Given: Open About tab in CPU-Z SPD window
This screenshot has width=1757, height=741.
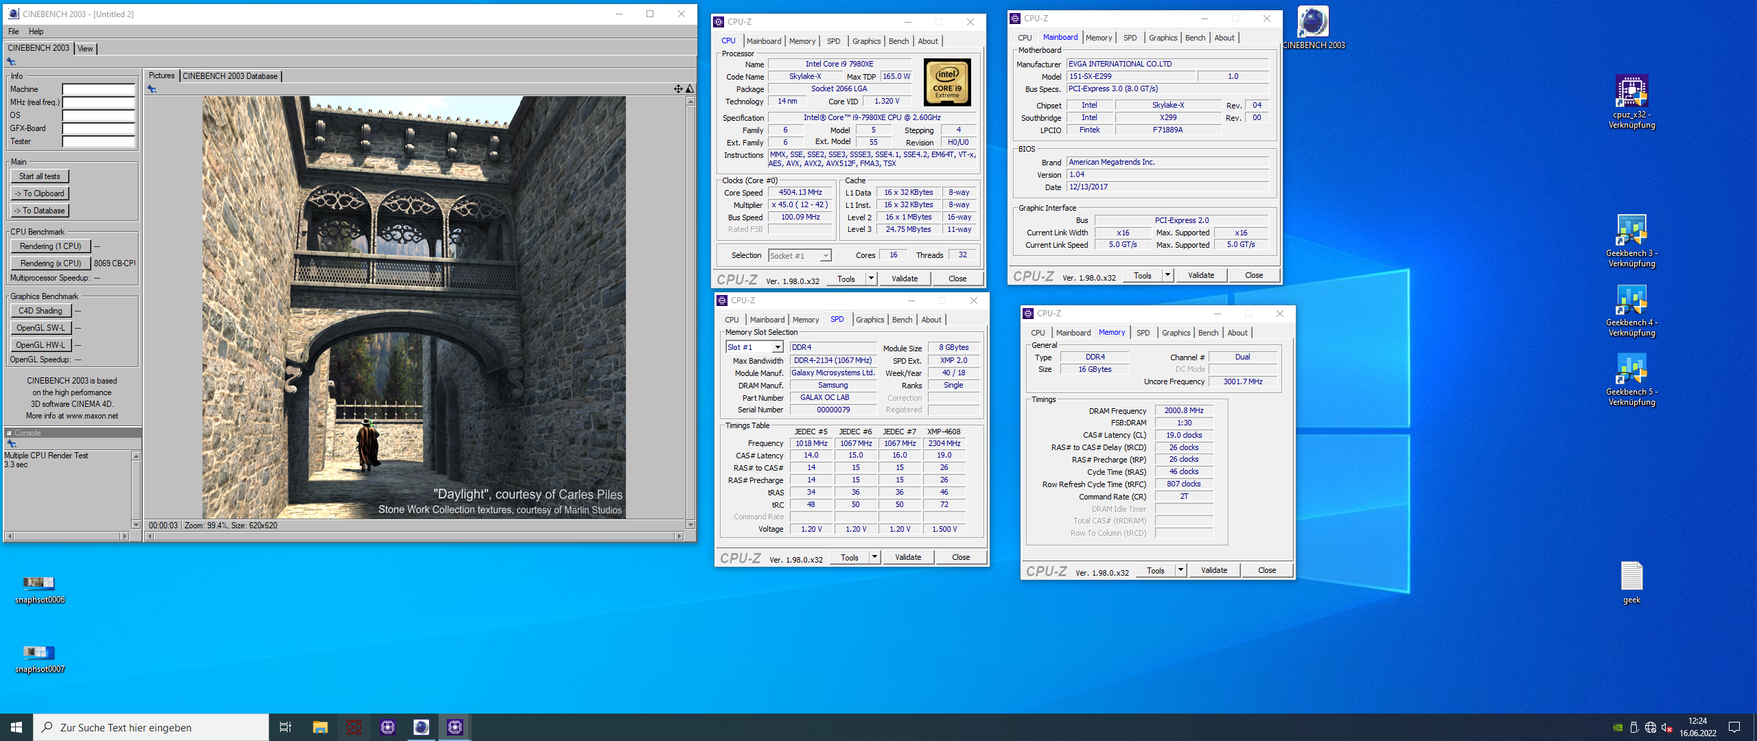Looking at the screenshot, I should point(931,320).
